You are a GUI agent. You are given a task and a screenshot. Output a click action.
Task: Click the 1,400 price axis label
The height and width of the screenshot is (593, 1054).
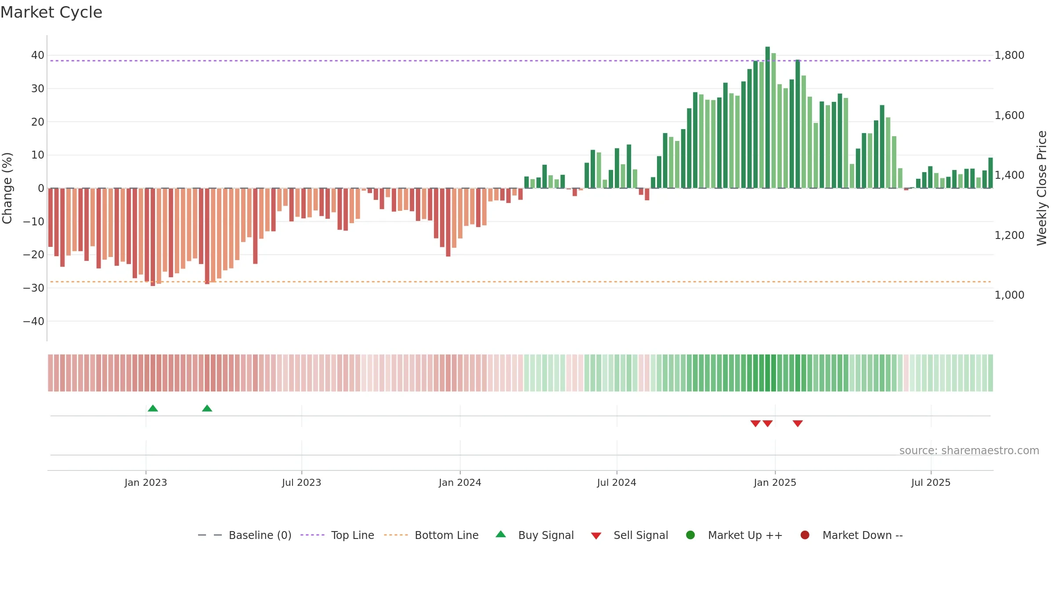click(1009, 175)
